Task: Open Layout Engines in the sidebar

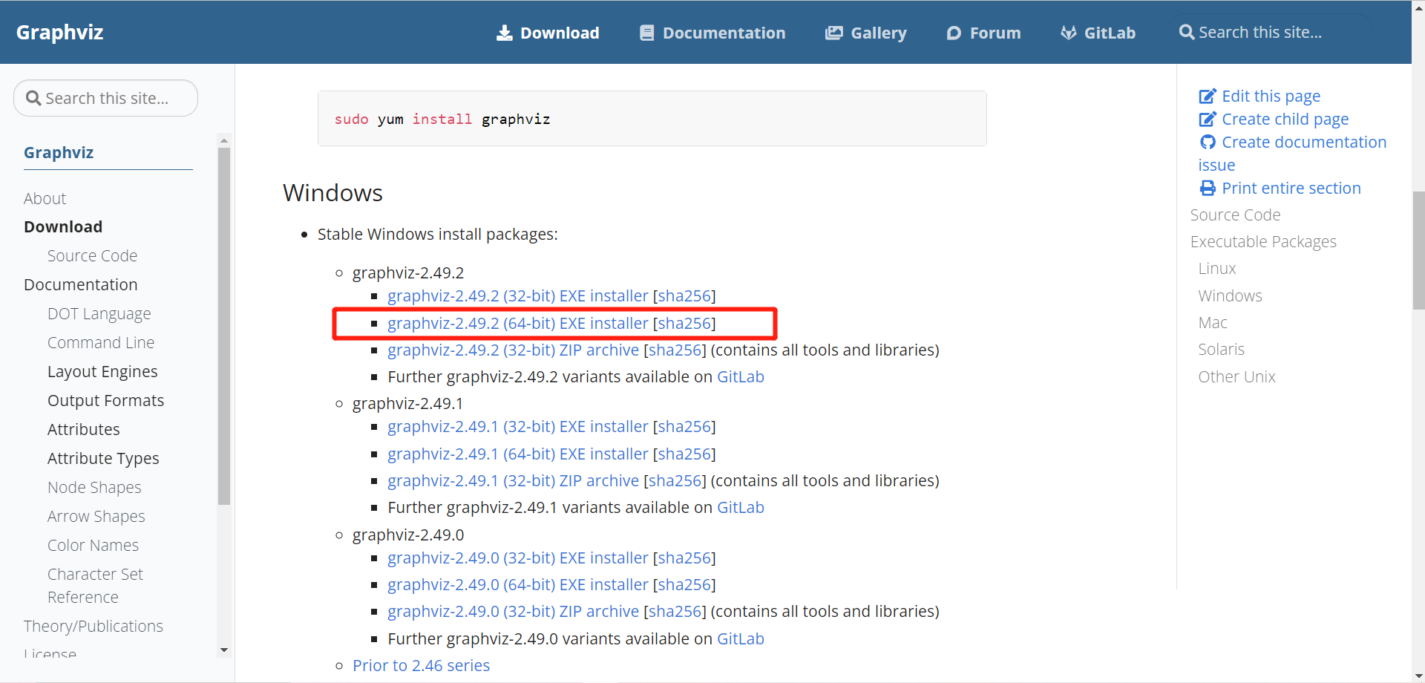Action: tap(102, 371)
